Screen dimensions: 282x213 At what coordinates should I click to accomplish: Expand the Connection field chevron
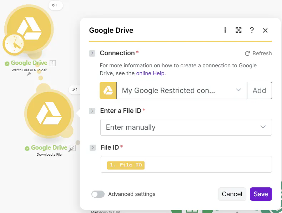click(x=92, y=53)
